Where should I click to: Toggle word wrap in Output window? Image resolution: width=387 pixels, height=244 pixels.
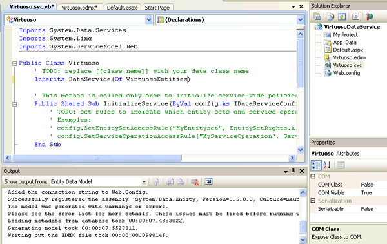click(208, 182)
